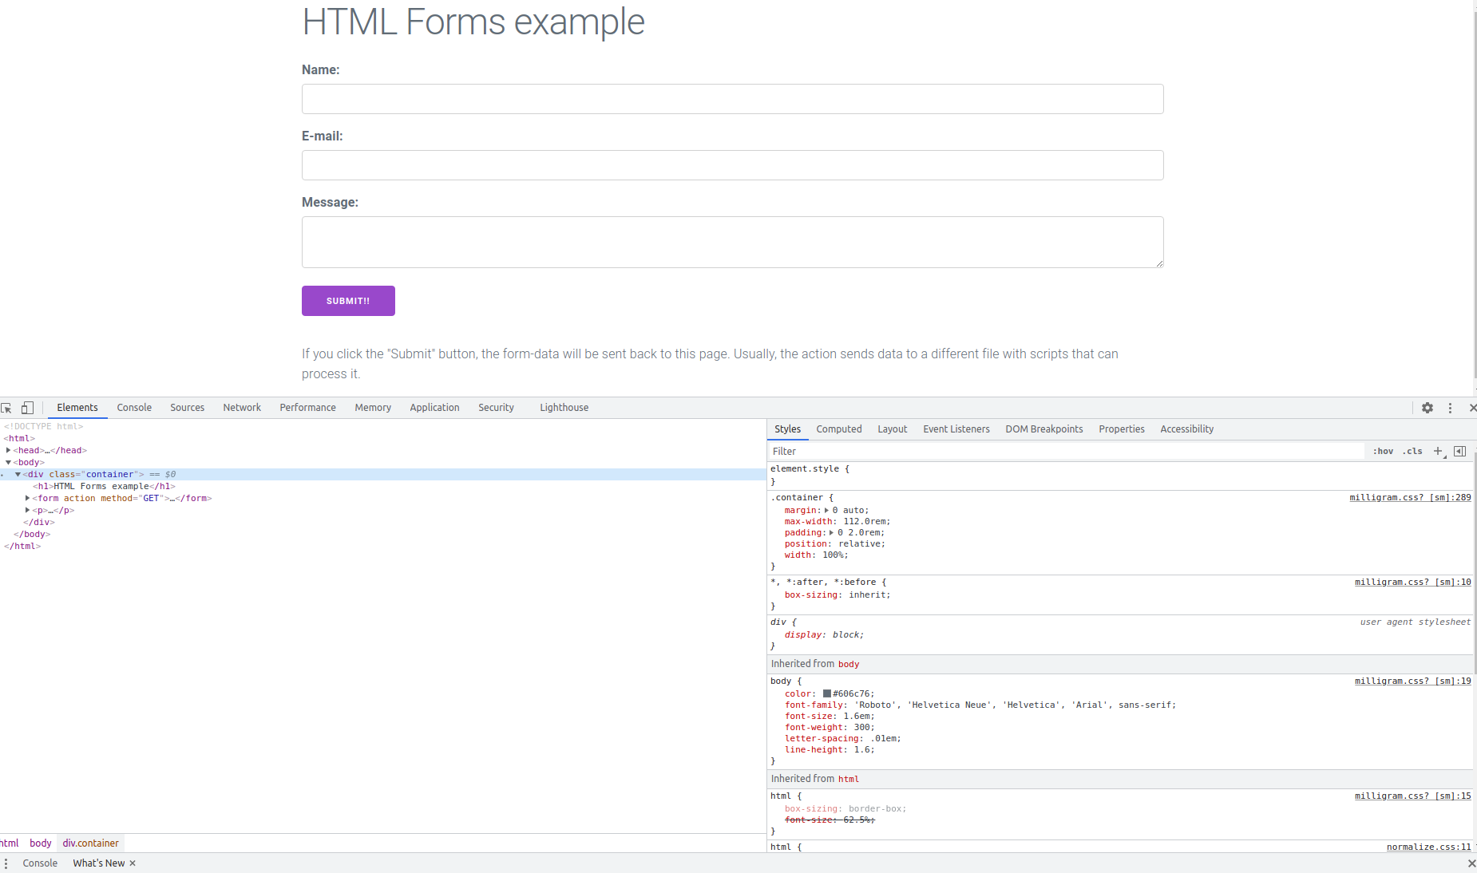Click the position relative value
This screenshot has width=1477, height=873.
coord(859,543)
